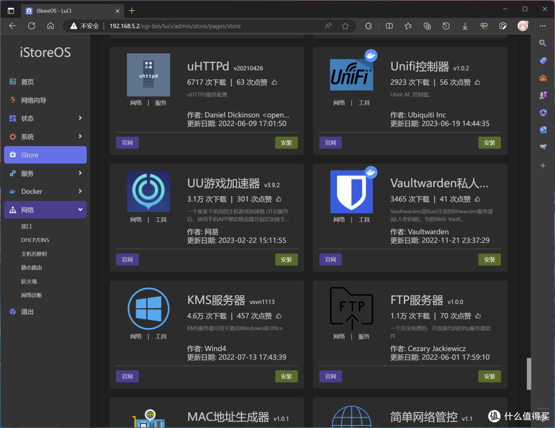Collapse the 网络 menu chevron
The image size is (555, 428).
tap(80, 210)
